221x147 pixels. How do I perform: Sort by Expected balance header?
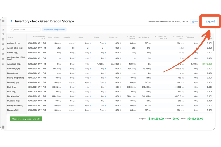tap(131, 37)
